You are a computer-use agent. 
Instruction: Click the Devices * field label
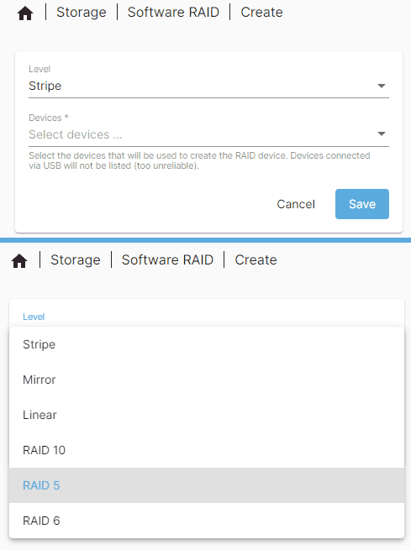coord(49,118)
